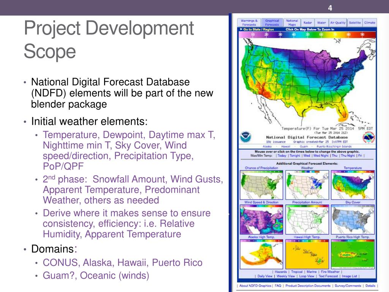Viewport: 389px width, 292px height.
Task: Open the Warnings & Forecasts tab
Action: [249, 22]
